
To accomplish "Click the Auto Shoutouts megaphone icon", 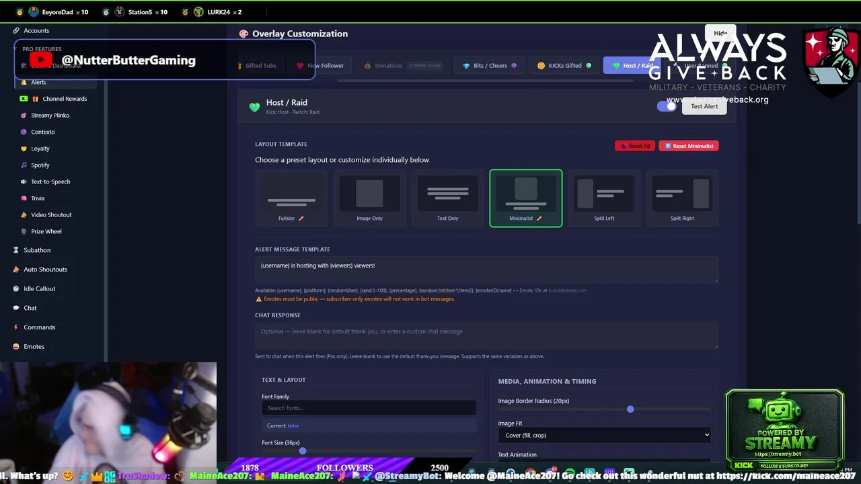I will pyautogui.click(x=16, y=270).
